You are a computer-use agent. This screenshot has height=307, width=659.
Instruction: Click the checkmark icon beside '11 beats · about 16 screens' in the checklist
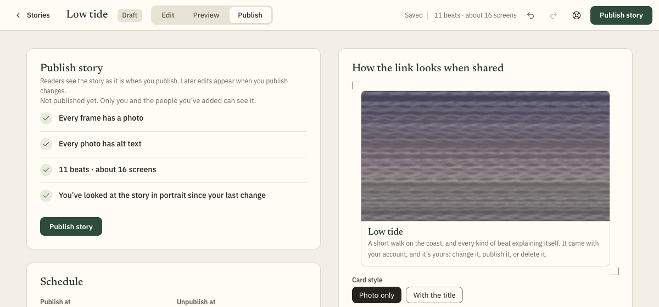click(46, 170)
